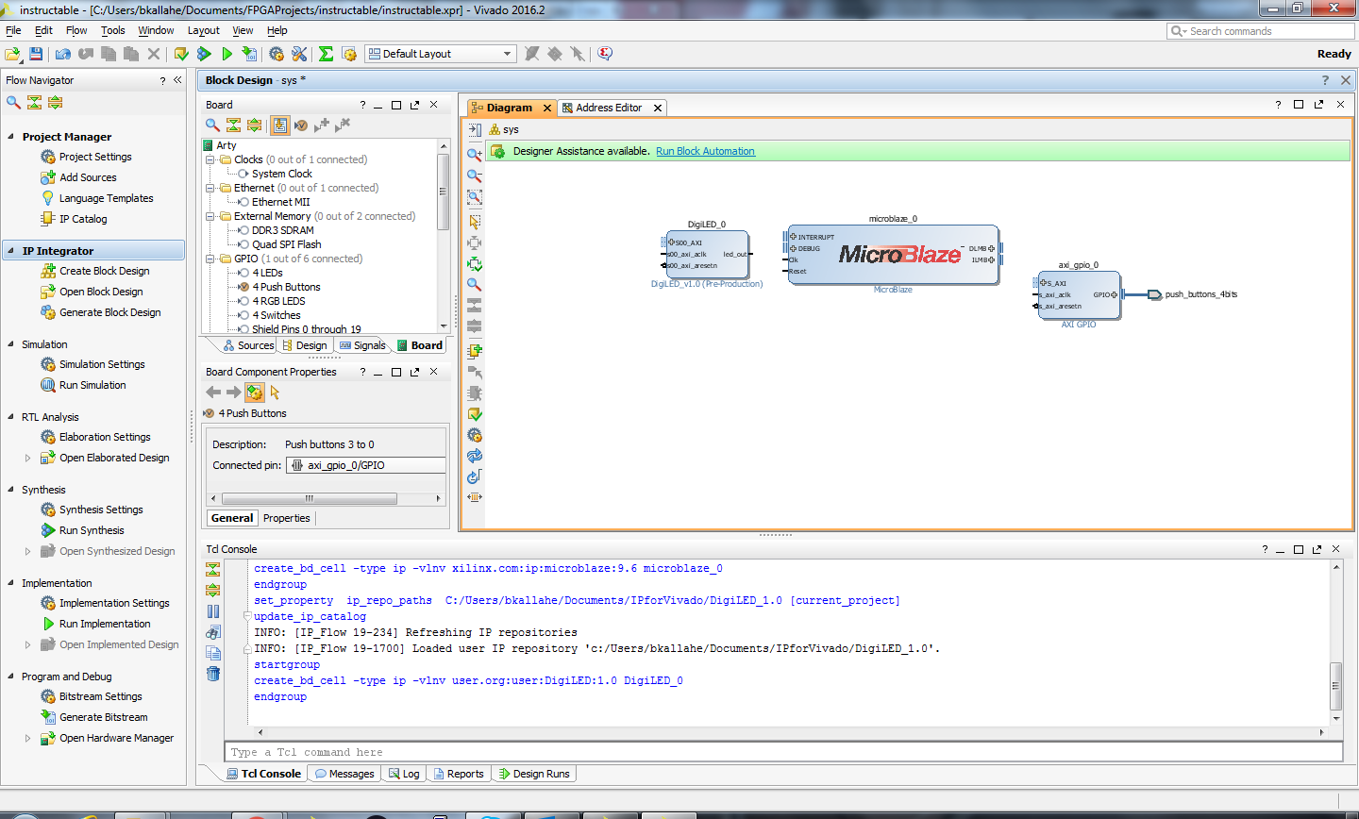Collapse the Ethernet node in Board tree
1359x819 pixels.
[210, 188]
